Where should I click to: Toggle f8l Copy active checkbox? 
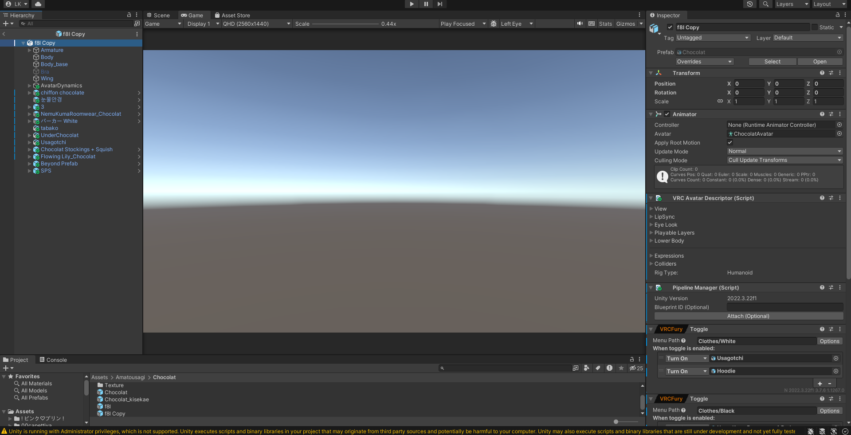click(670, 27)
